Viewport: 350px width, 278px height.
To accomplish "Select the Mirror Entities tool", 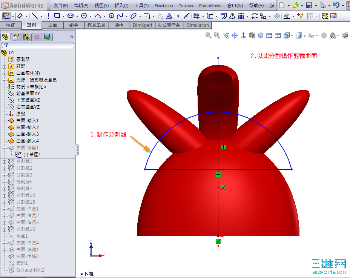I will coord(232,16).
